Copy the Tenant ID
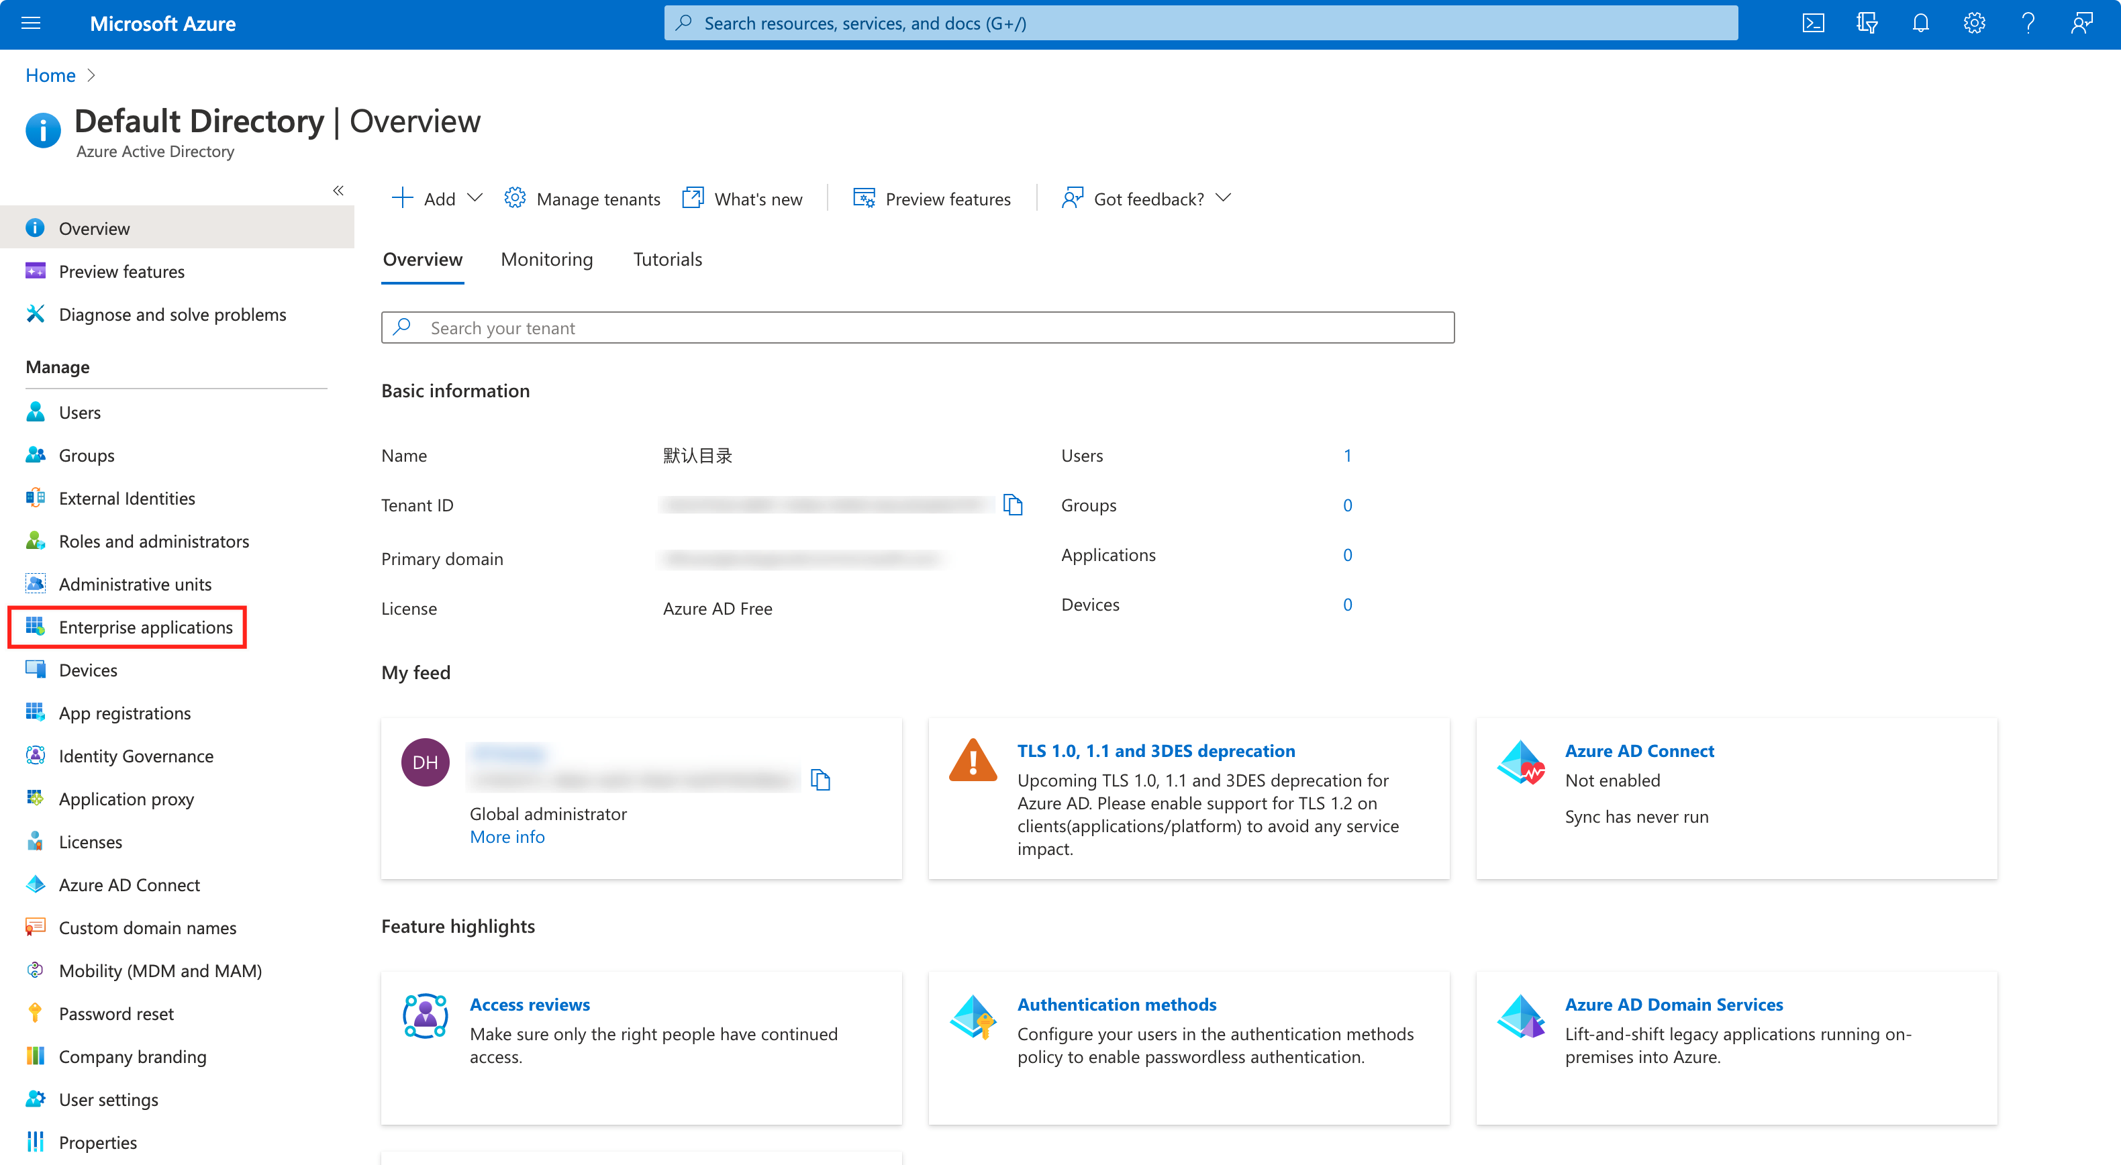 pyautogui.click(x=1012, y=505)
